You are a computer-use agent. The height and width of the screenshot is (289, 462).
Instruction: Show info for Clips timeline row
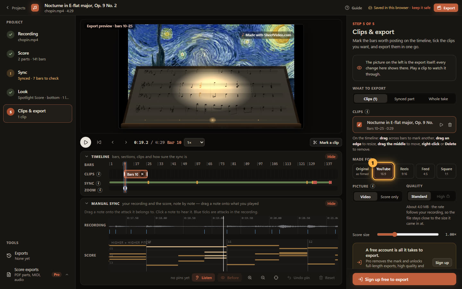[x=99, y=174]
